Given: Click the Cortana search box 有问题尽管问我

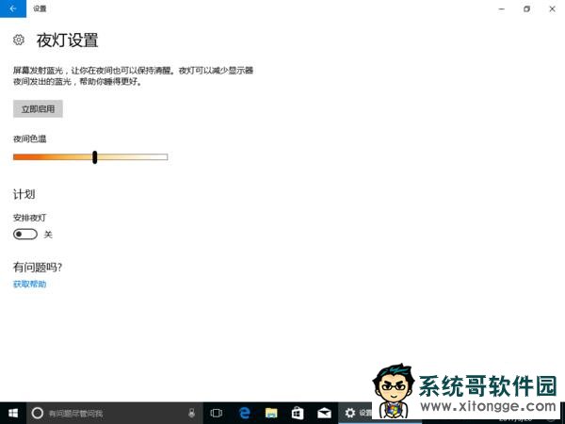Looking at the screenshot, I should pyautogui.click(x=115, y=414).
